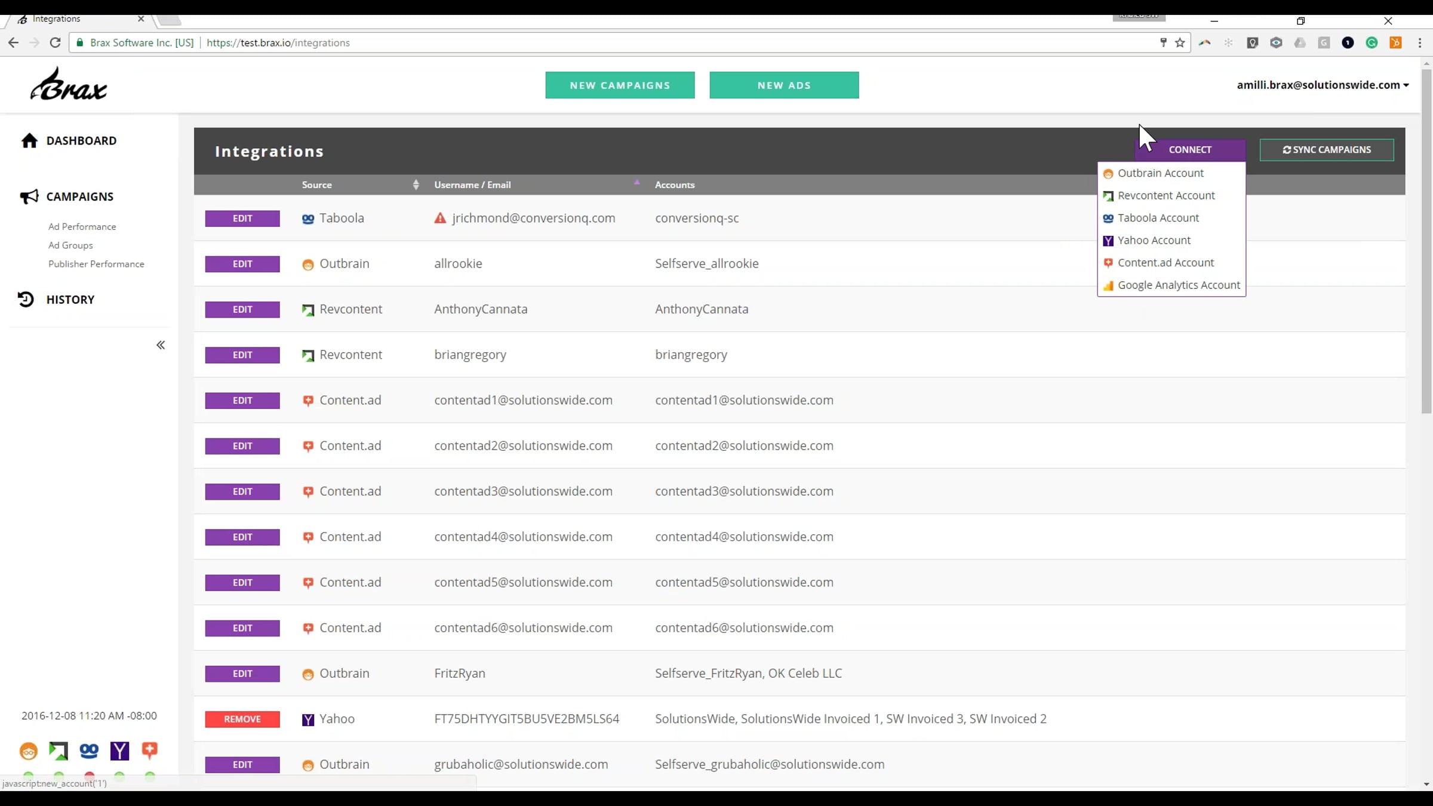Bookmark this page with the star icon
Image resolution: width=1433 pixels, height=806 pixels.
(x=1180, y=42)
